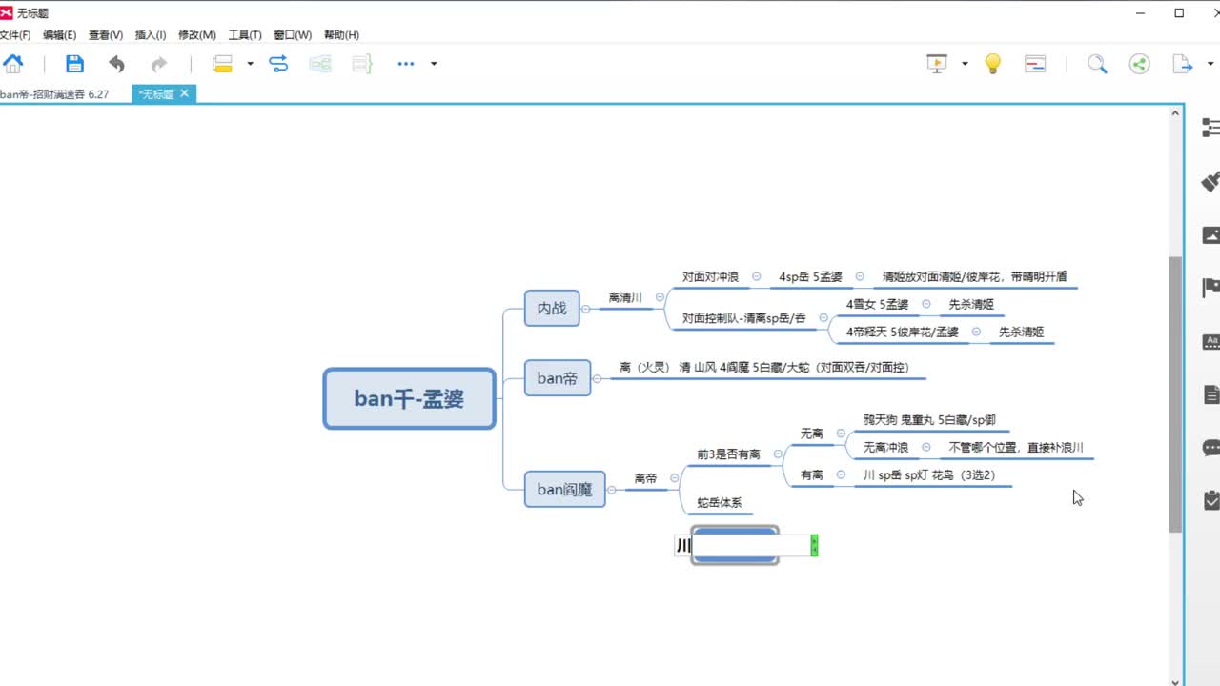Open the 编辑(E) menu
Viewport: 1220px width, 686px height.
(x=59, y=35)
